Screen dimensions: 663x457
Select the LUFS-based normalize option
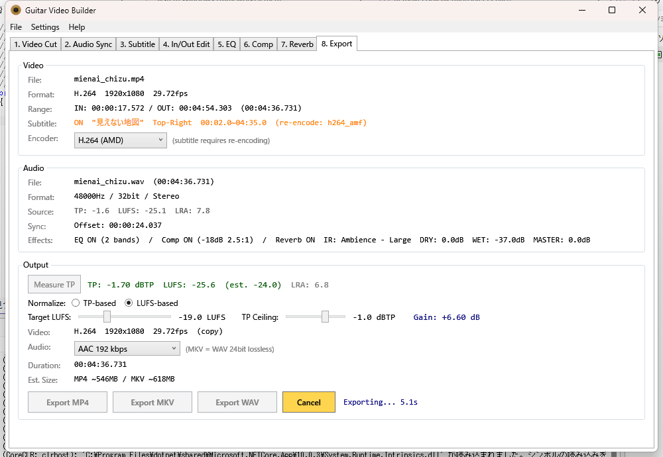129,303
